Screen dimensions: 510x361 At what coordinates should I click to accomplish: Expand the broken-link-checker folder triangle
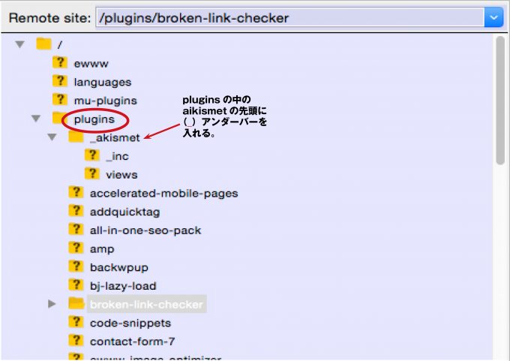(52, 304)
